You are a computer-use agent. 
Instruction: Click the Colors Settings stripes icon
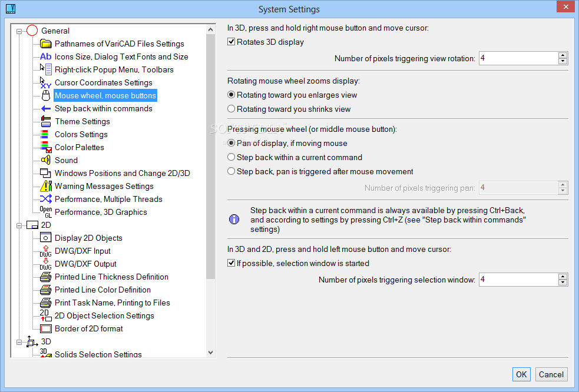(44, 134)
